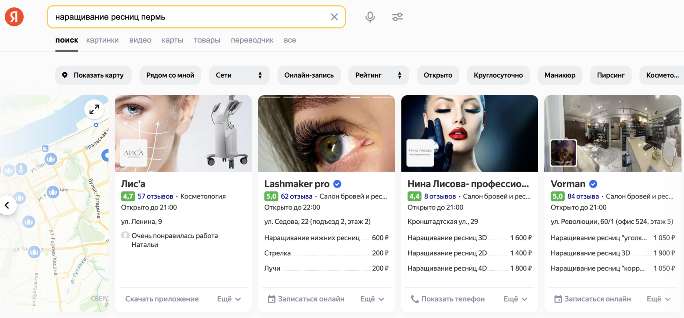Click the left arrow carousel button
The width and height of the screenshot is (684, 318).
pyautogui.click(x=7, y=205)
